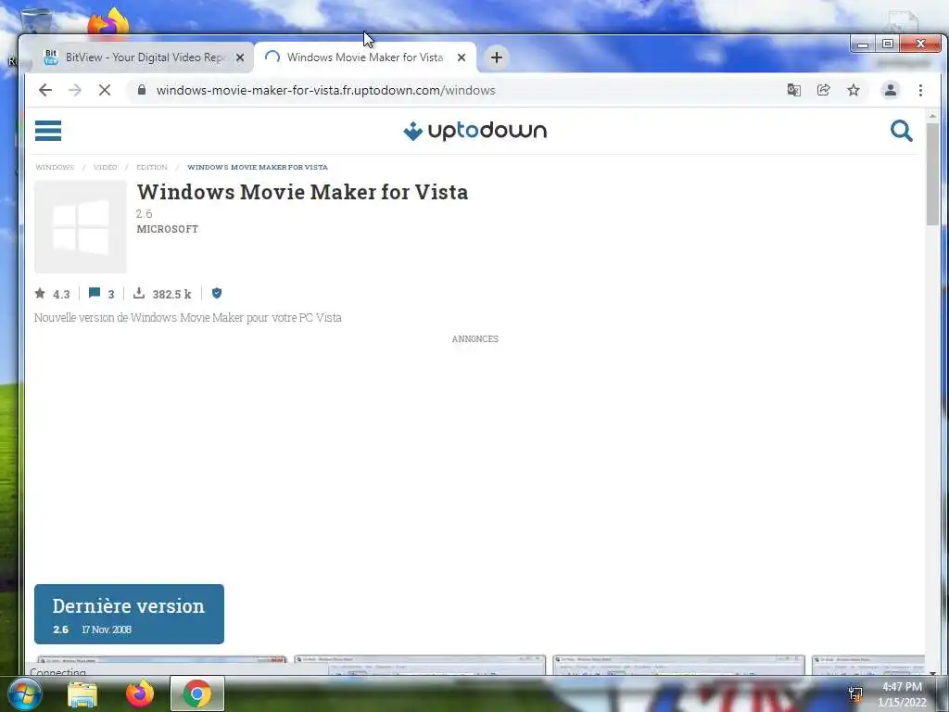Open a new tab with the plus button
Viewport: 949px width, 712px height.
pyautogui.click(x=497, y=57)
